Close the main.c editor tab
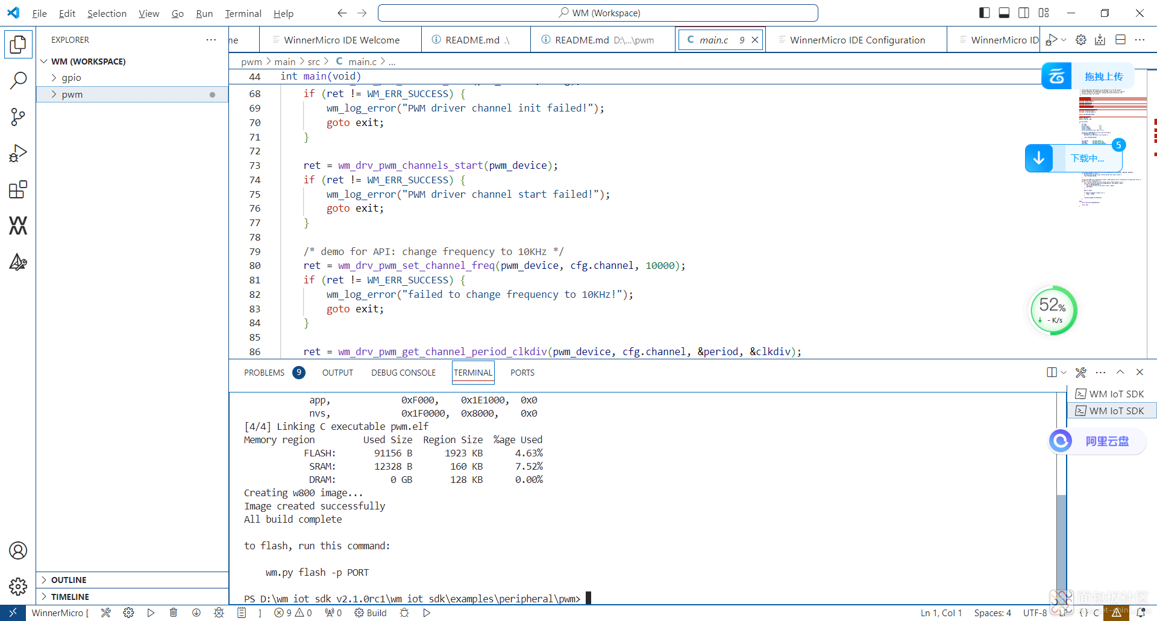 click(754, 40)
